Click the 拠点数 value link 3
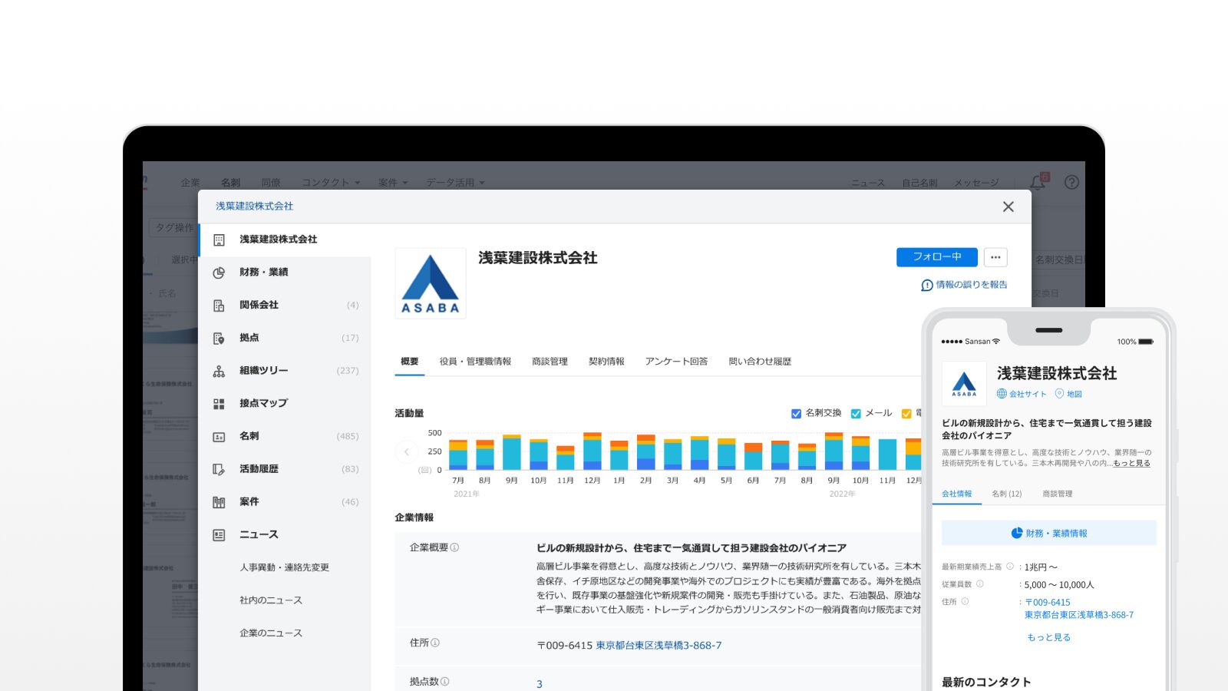Viewport: 1228px width, 691px height. [540, 684]
